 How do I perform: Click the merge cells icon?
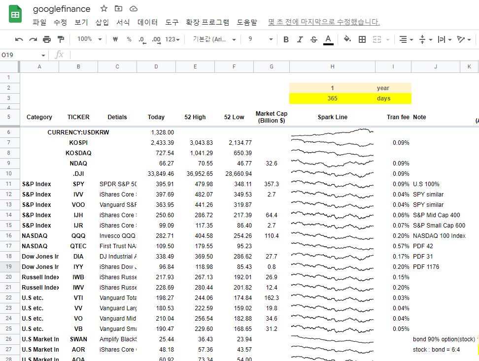376,39
